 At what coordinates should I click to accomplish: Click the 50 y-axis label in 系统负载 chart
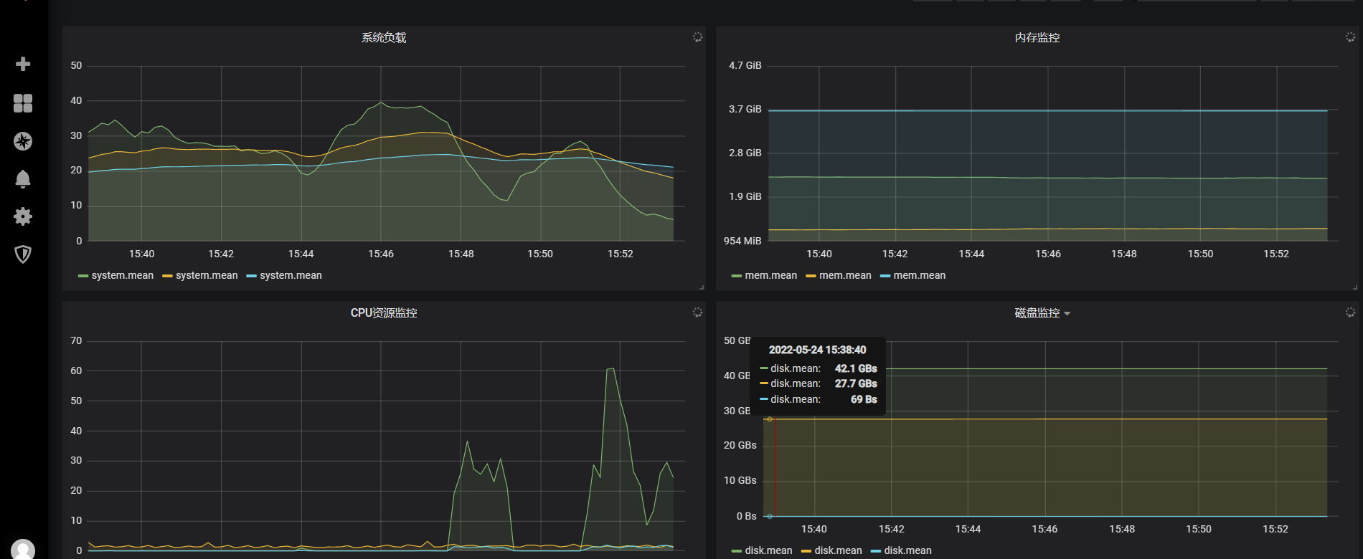(x=76, y=65)
